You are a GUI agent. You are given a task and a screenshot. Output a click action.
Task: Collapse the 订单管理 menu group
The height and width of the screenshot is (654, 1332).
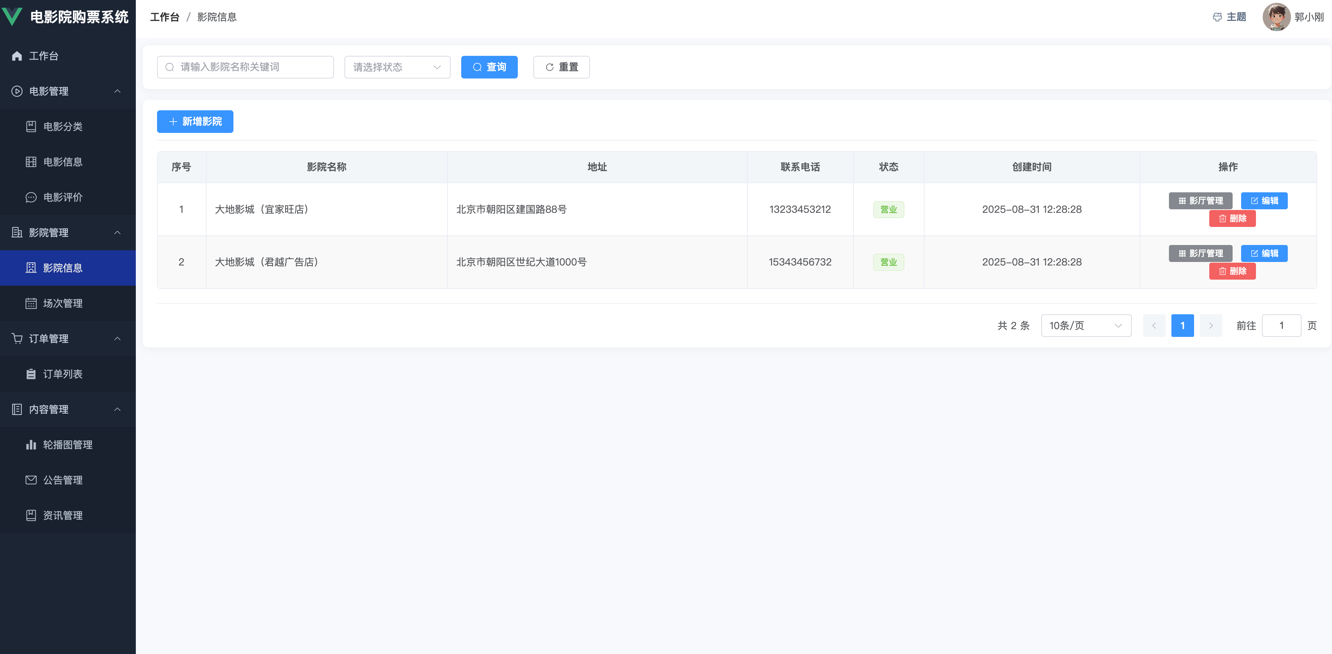coord(117,339)
